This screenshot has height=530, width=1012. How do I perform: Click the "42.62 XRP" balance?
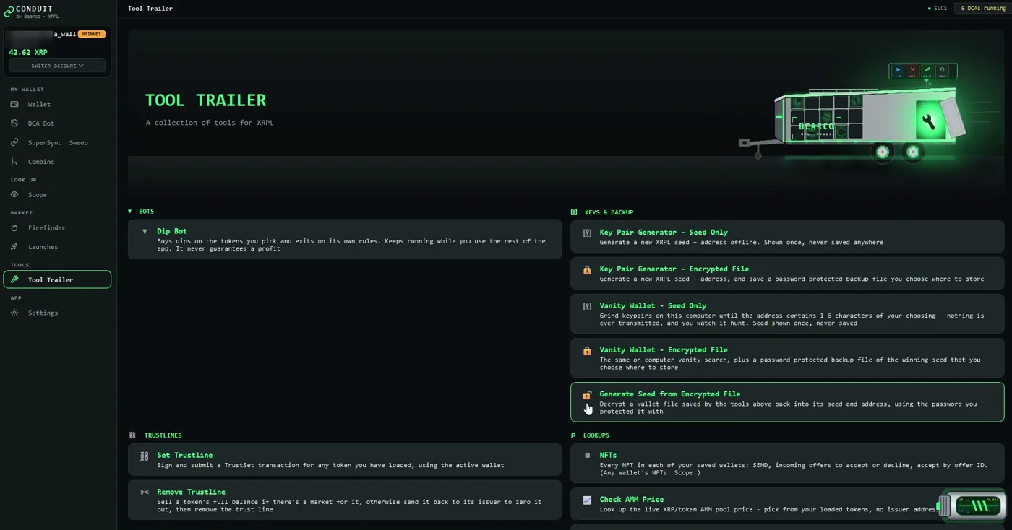click(x=28, y=52)
